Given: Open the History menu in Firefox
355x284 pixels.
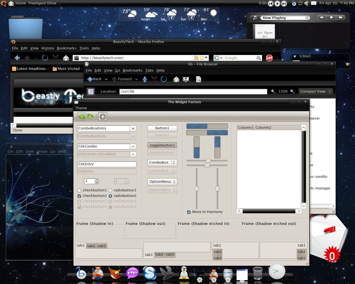Looking at the screenshot, I should pyautogui.click(x=48, y=48).
